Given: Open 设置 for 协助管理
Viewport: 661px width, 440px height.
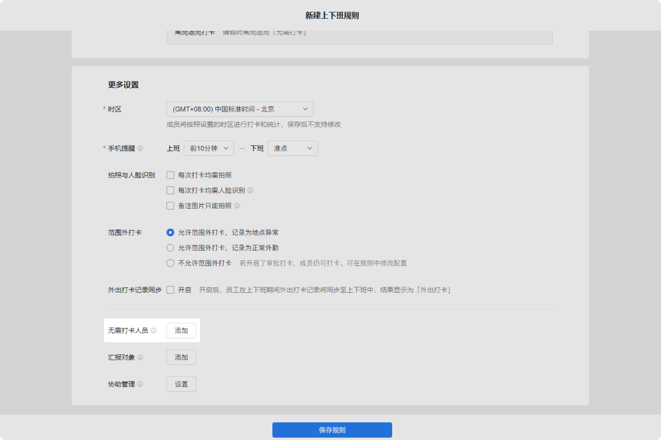Looking at the screenshot, I should point(181,384).
